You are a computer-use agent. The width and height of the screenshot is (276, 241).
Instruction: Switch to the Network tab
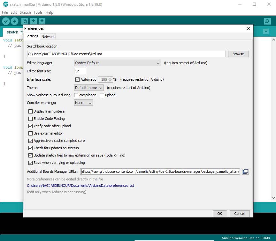point(48,37)
